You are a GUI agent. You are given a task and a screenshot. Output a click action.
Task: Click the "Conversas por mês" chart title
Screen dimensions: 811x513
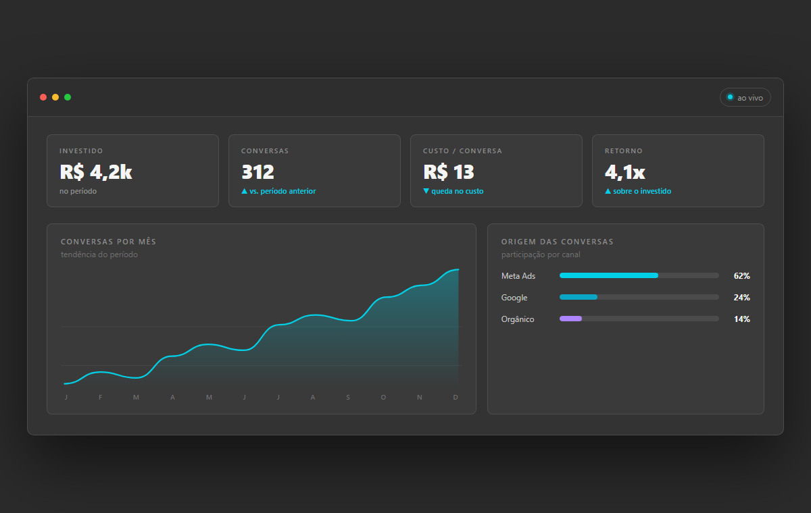click(109, 242)
